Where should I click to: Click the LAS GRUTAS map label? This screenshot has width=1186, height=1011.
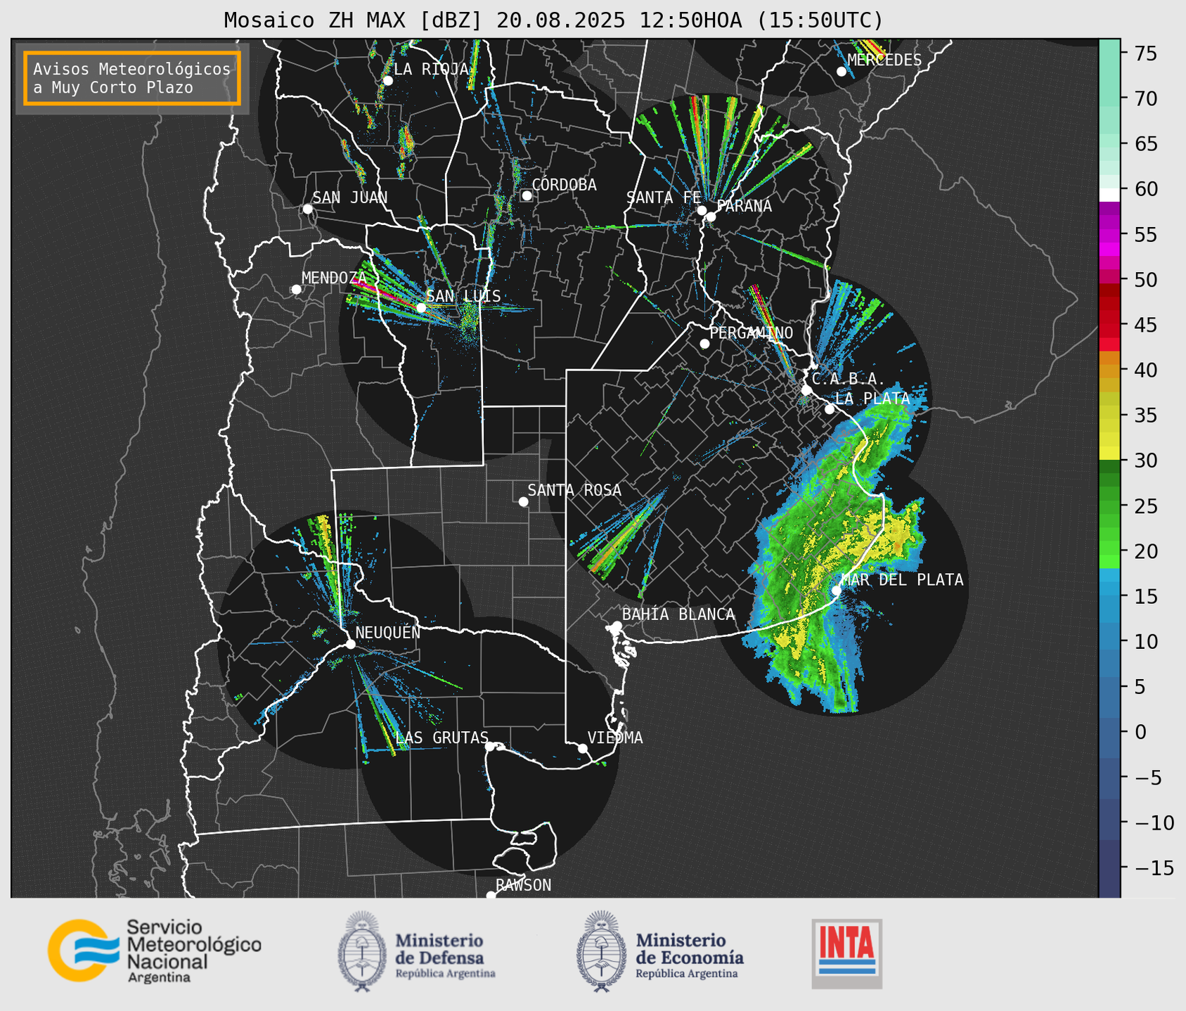click(442, 738)
